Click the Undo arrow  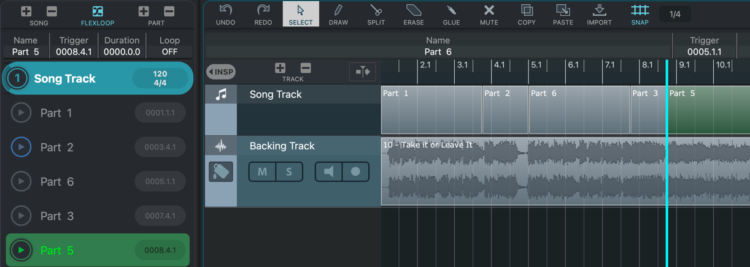click(226, 14)
